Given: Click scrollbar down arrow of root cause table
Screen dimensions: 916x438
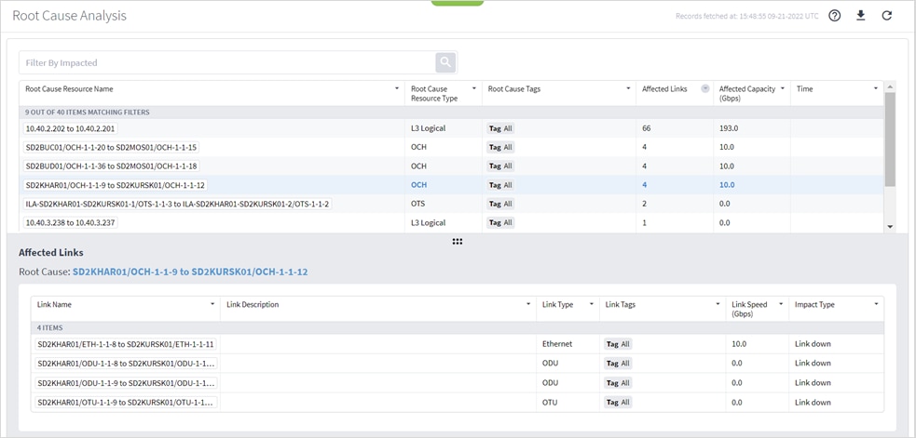Looking at the screenshot, I should click(890, 226).
